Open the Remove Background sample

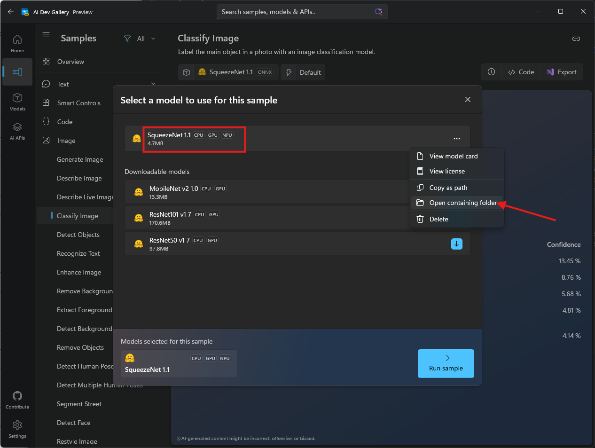click(x=85, y=291)
